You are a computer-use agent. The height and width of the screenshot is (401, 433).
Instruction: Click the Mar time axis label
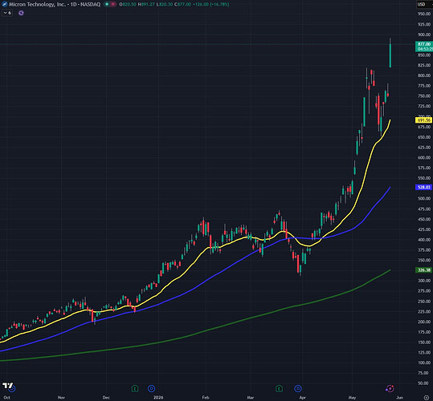coord(250,398)
